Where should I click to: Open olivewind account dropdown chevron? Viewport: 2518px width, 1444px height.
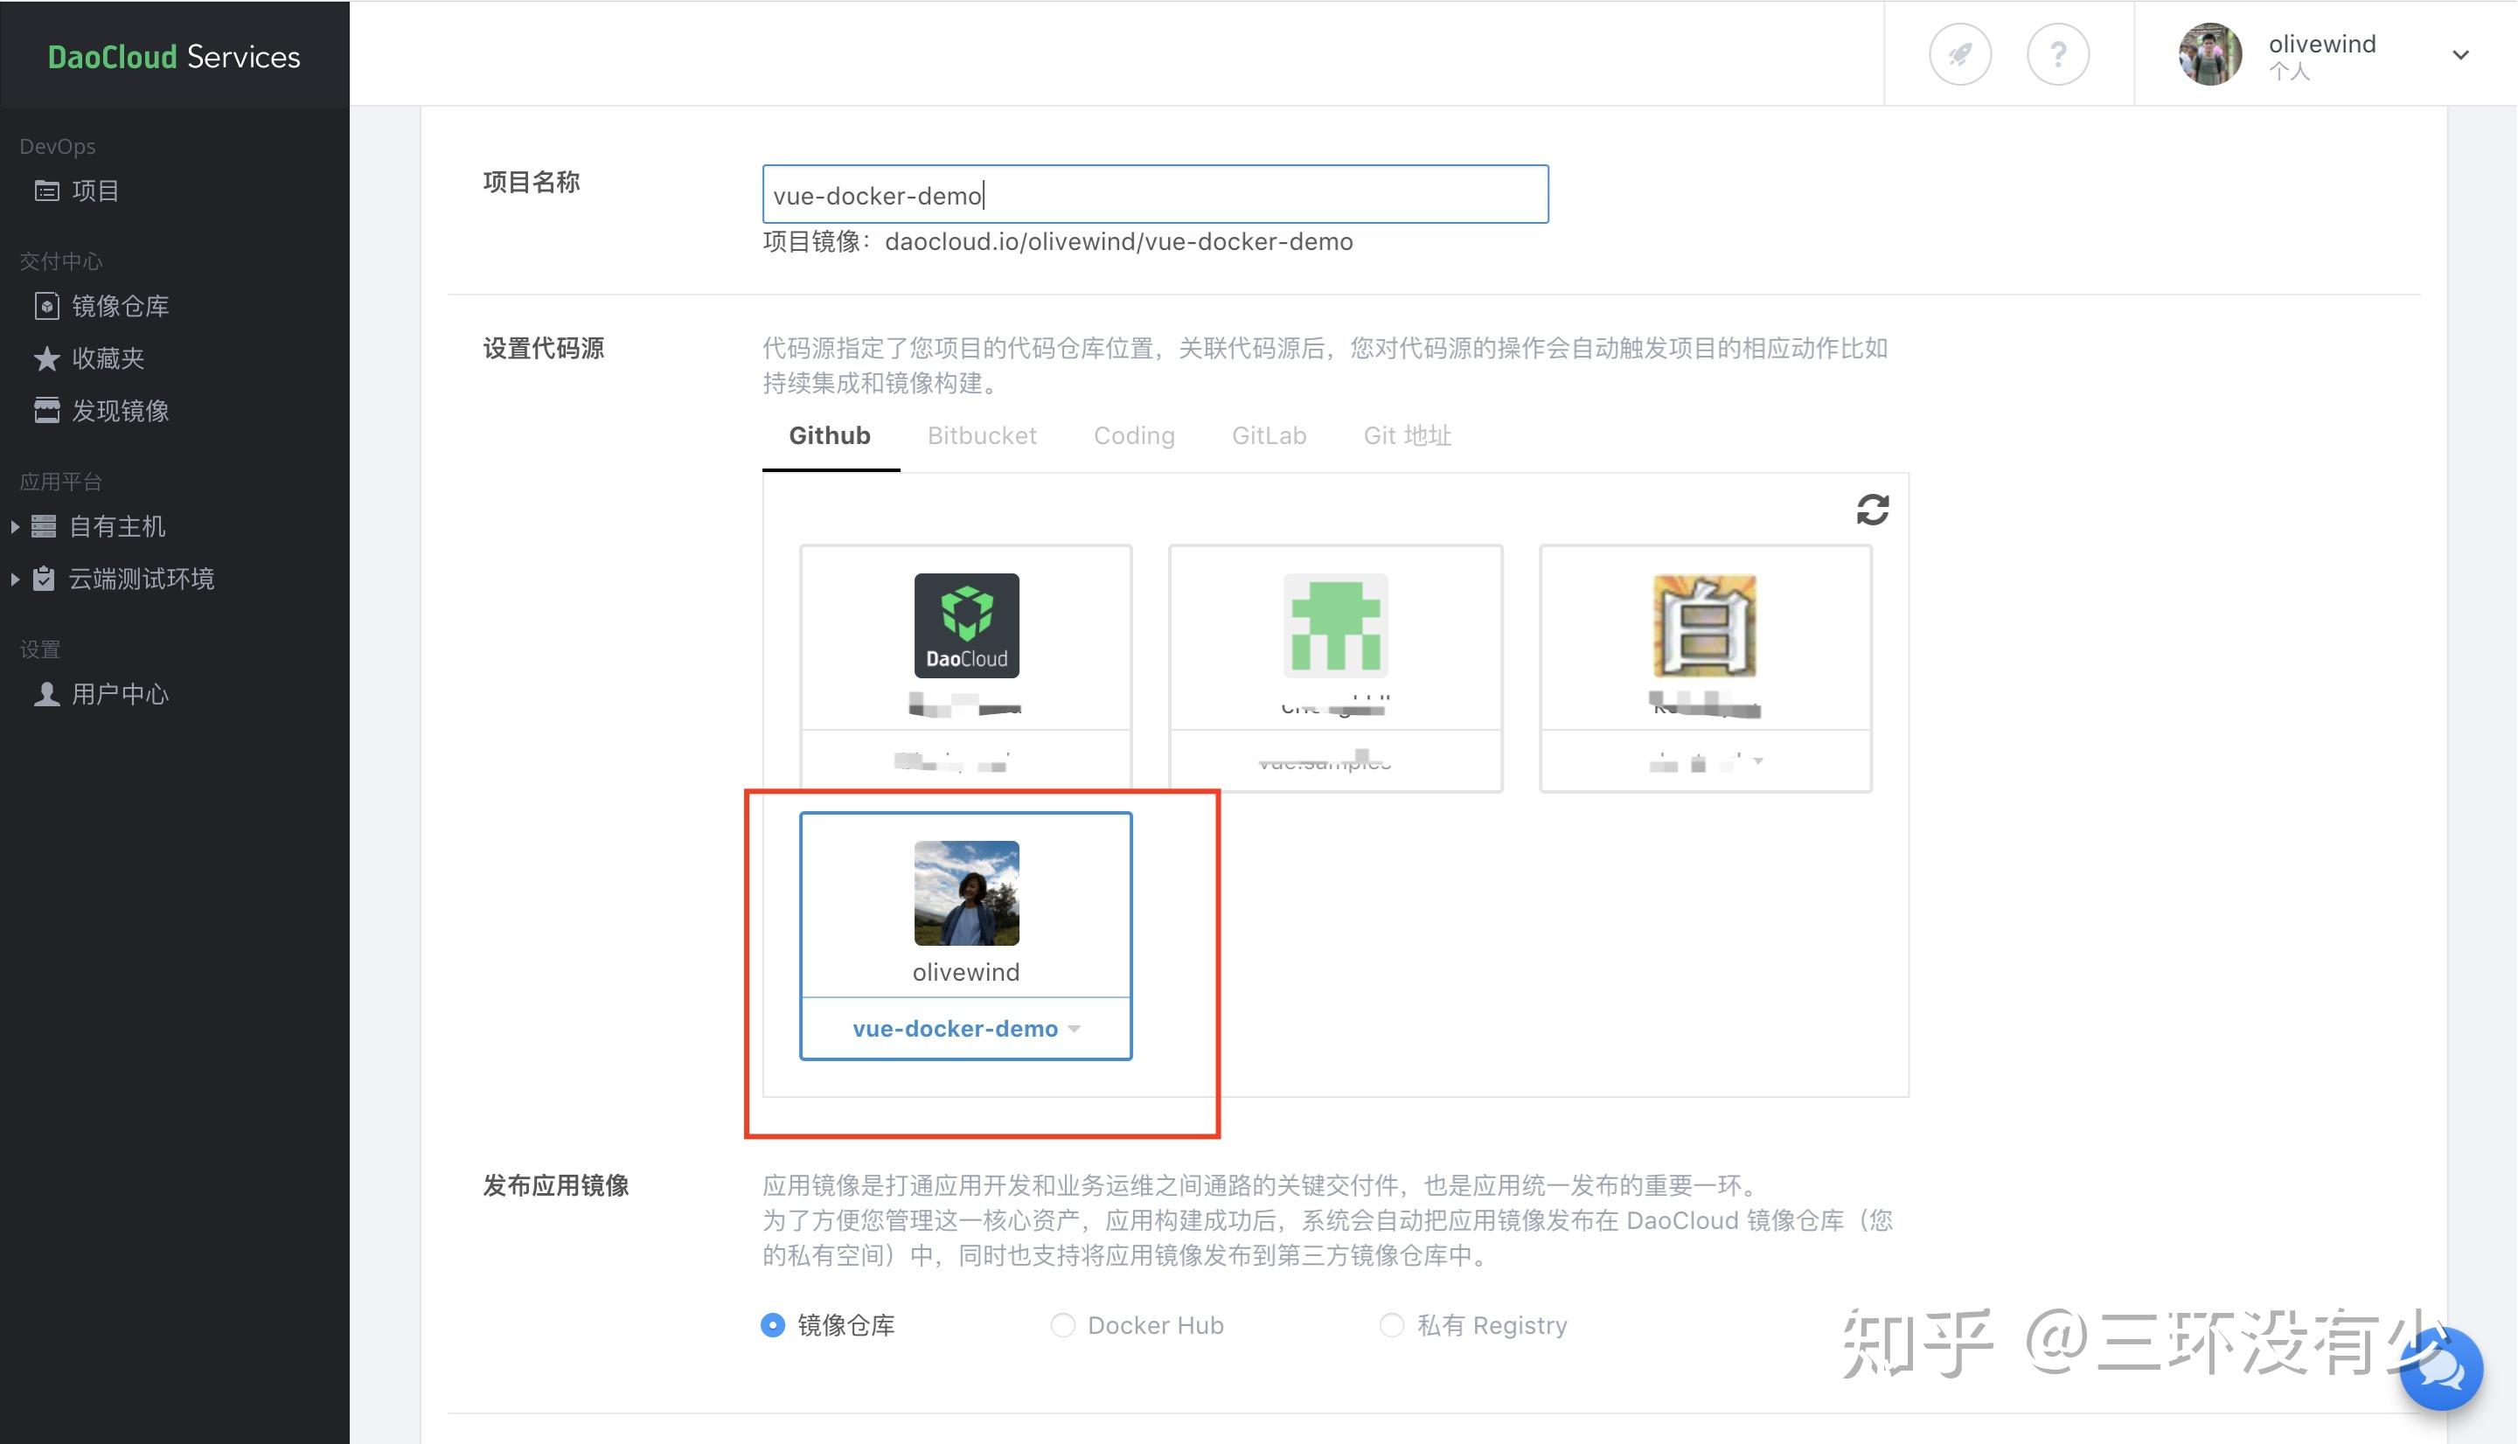point(2460,54)
